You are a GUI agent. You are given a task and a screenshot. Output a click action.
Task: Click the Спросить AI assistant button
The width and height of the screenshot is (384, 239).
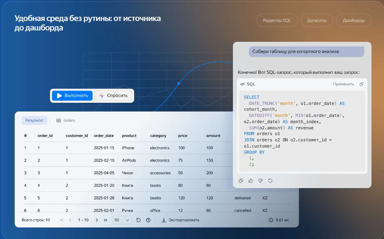(x=113, y=96)
